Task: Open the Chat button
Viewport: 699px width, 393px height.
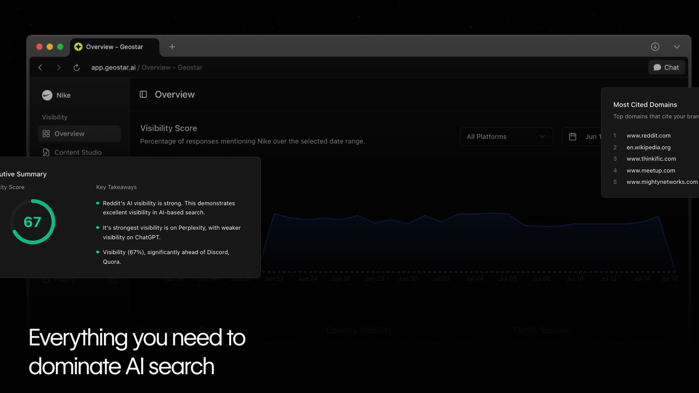Action: [x=666, y=67]
